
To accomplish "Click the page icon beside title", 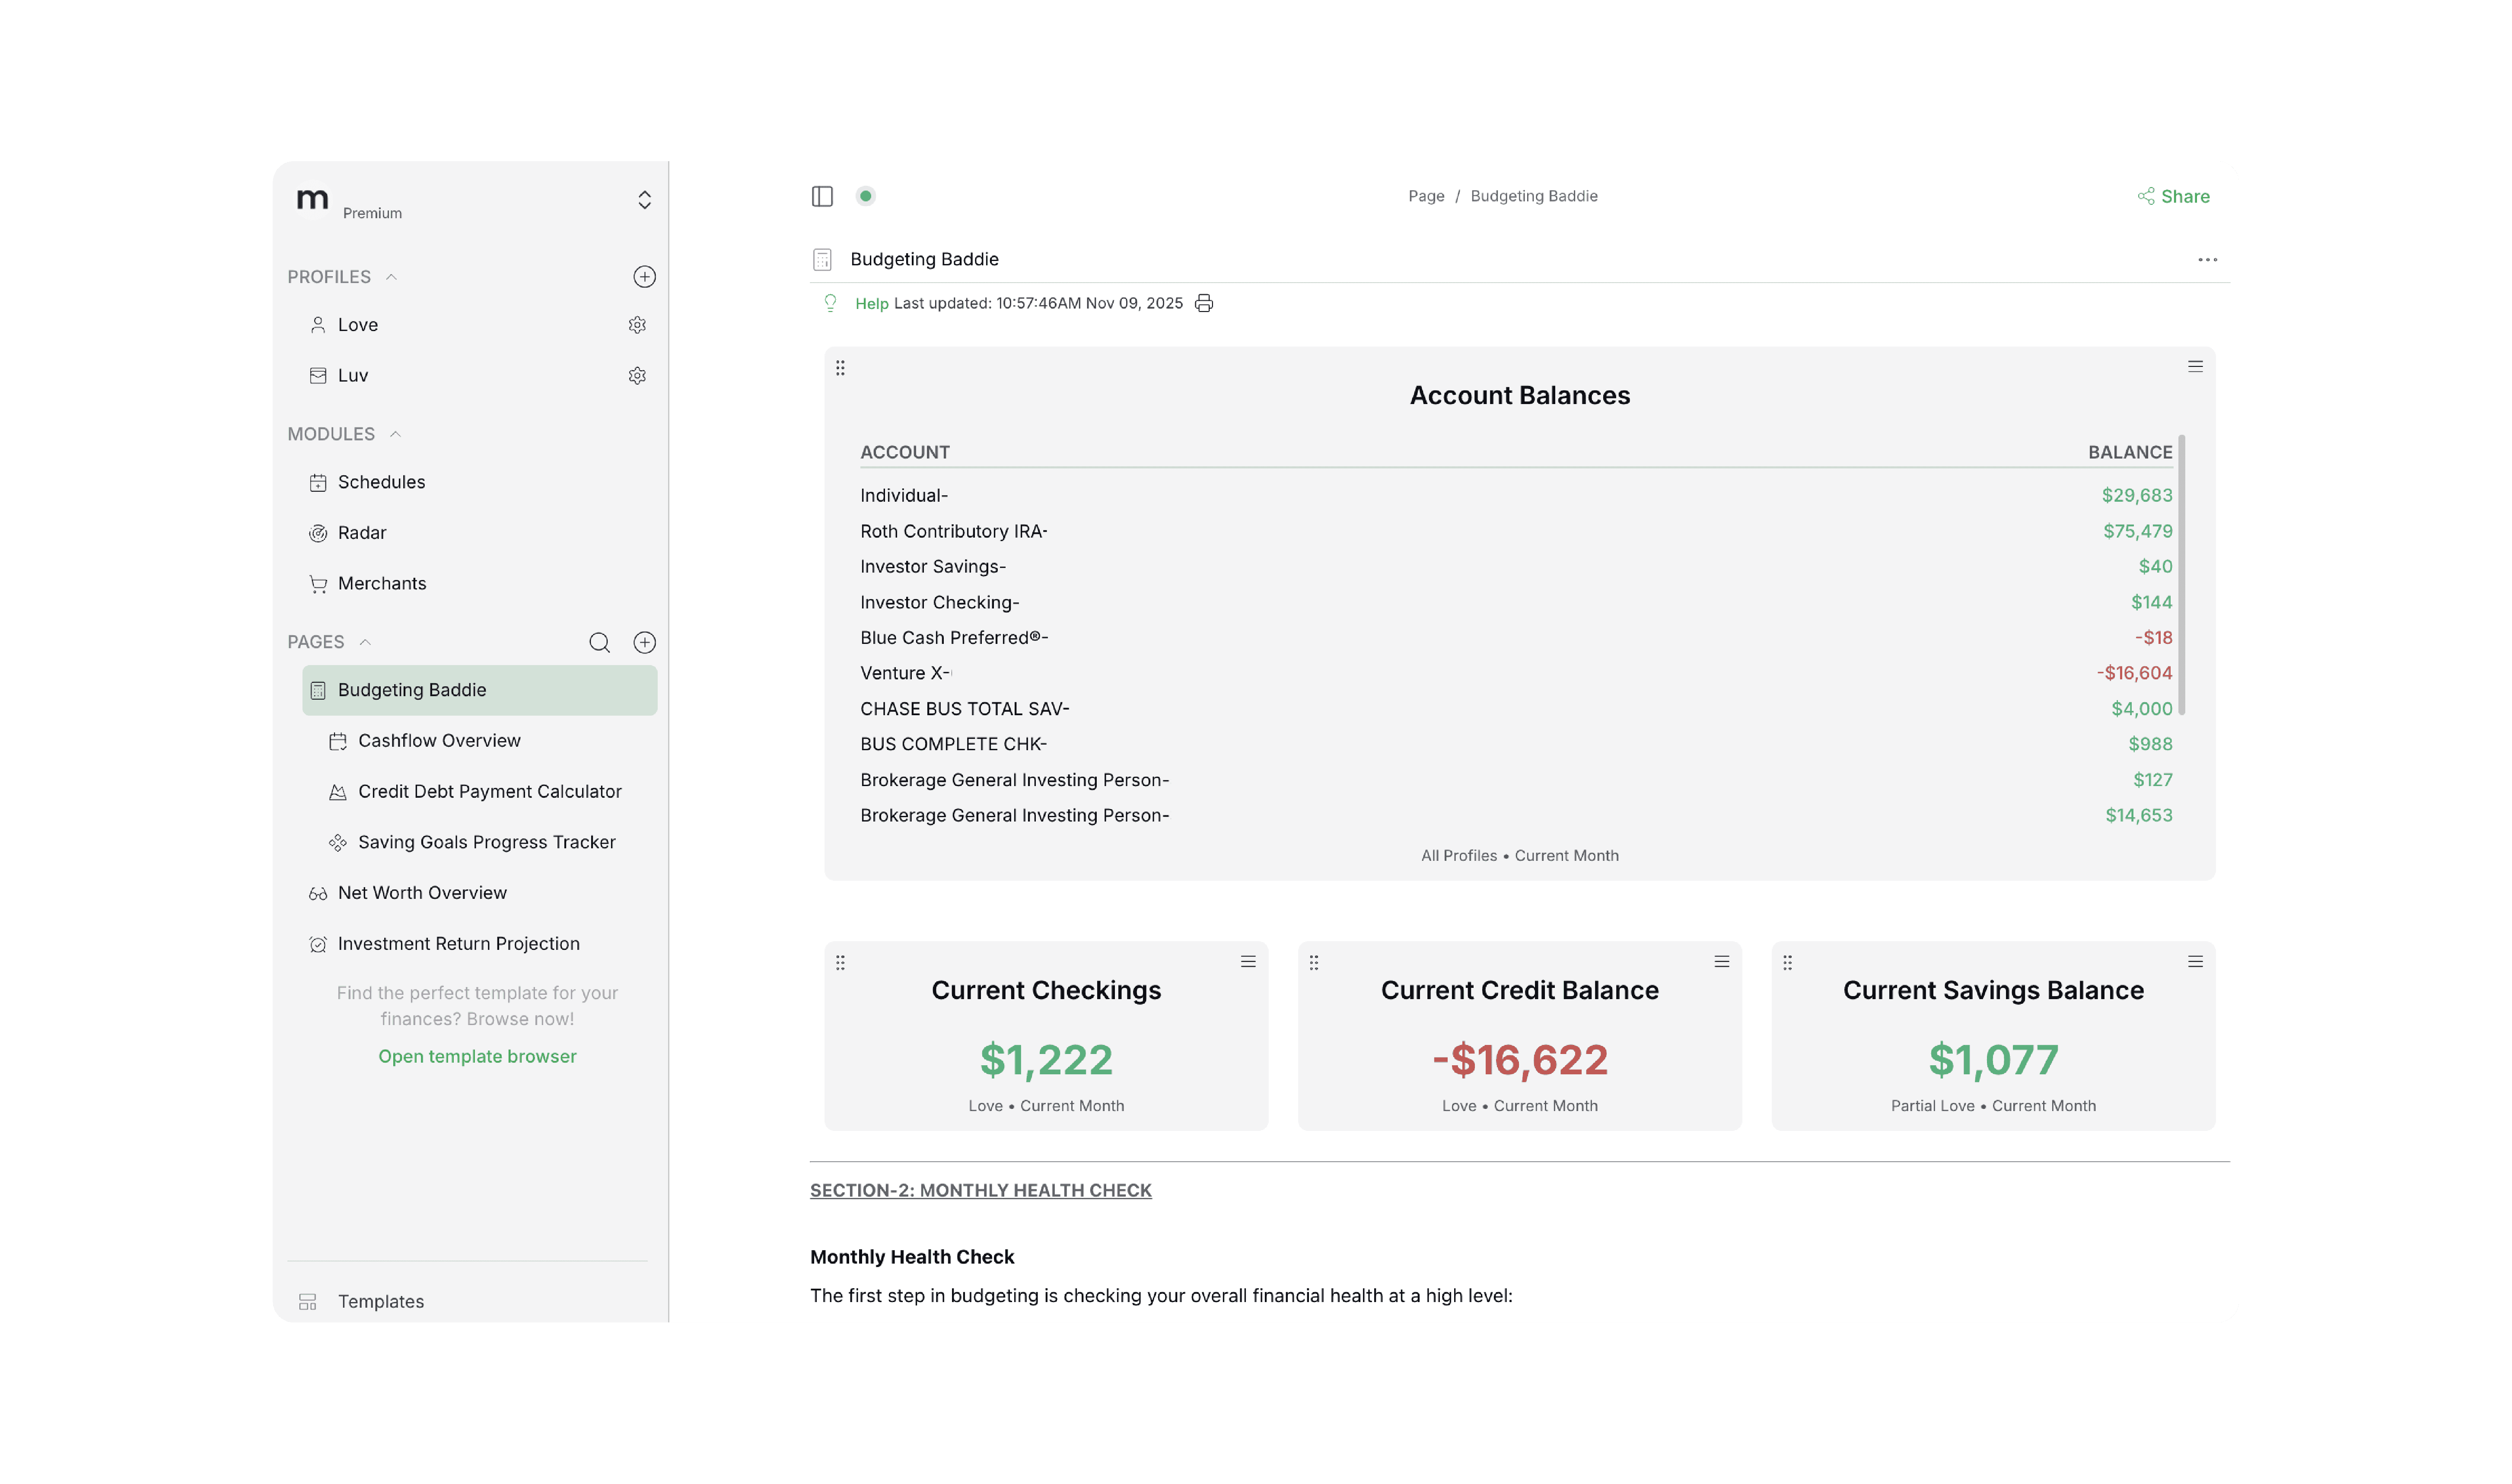I will [x=822, y=260].
